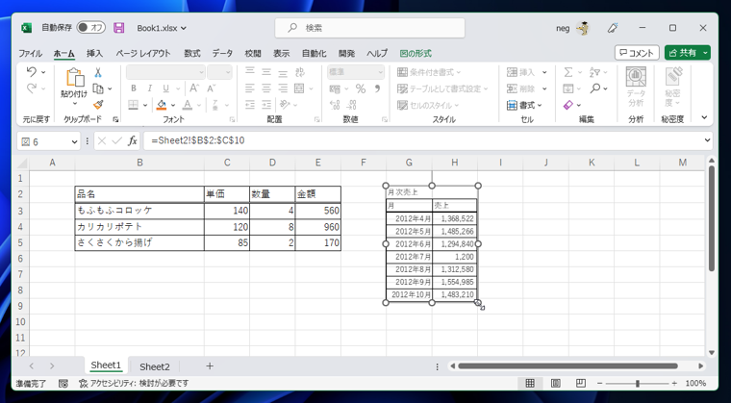731x403 pixels.
Task: Toggle the AutoSave switch
Action: pos(91,28)
